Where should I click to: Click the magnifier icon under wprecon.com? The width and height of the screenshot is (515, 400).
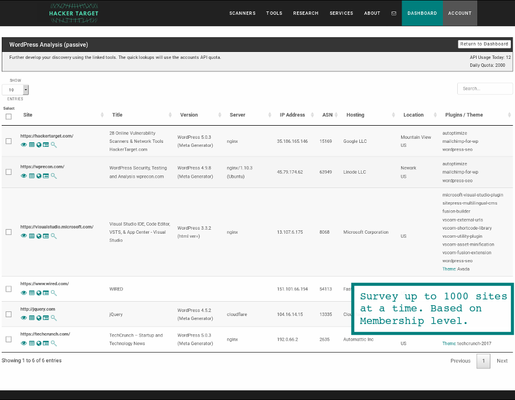tap(54, 176)
